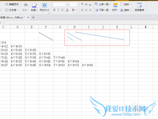Select cell containing 8×8=64
Viewport: 158px width, 119px height.
[75, 61]
